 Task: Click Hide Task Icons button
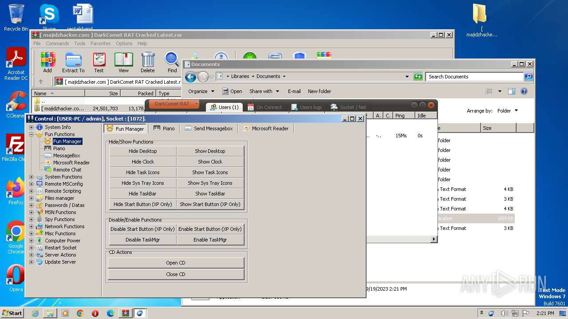143,172
